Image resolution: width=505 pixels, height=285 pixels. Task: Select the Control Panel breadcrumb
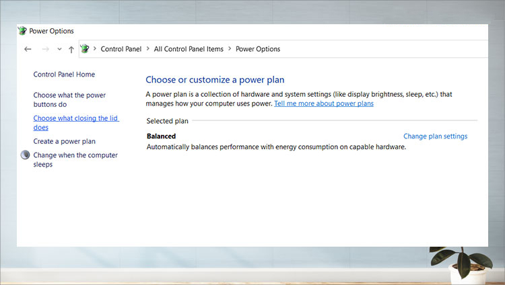[121, 49]
